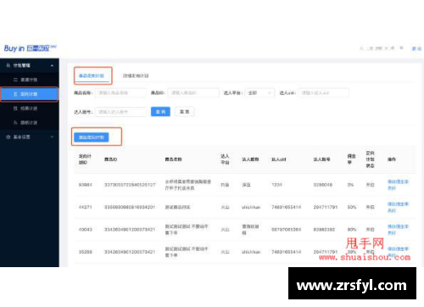Viewport: 424px width, 307px height.
Task: Click the icon next to the fourth sidebar plan item
Action: (x=15, y=122)
